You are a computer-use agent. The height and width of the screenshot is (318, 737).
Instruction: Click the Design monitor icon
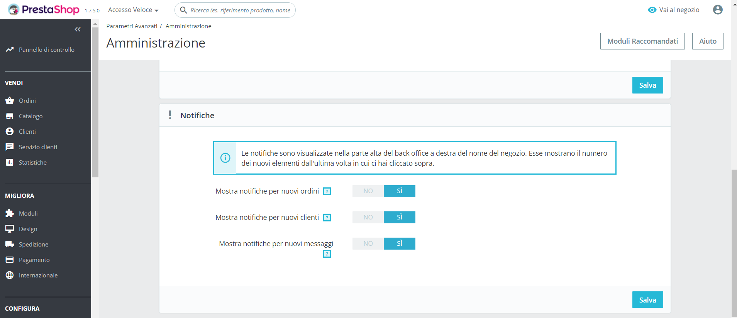(x=10, y=229)
